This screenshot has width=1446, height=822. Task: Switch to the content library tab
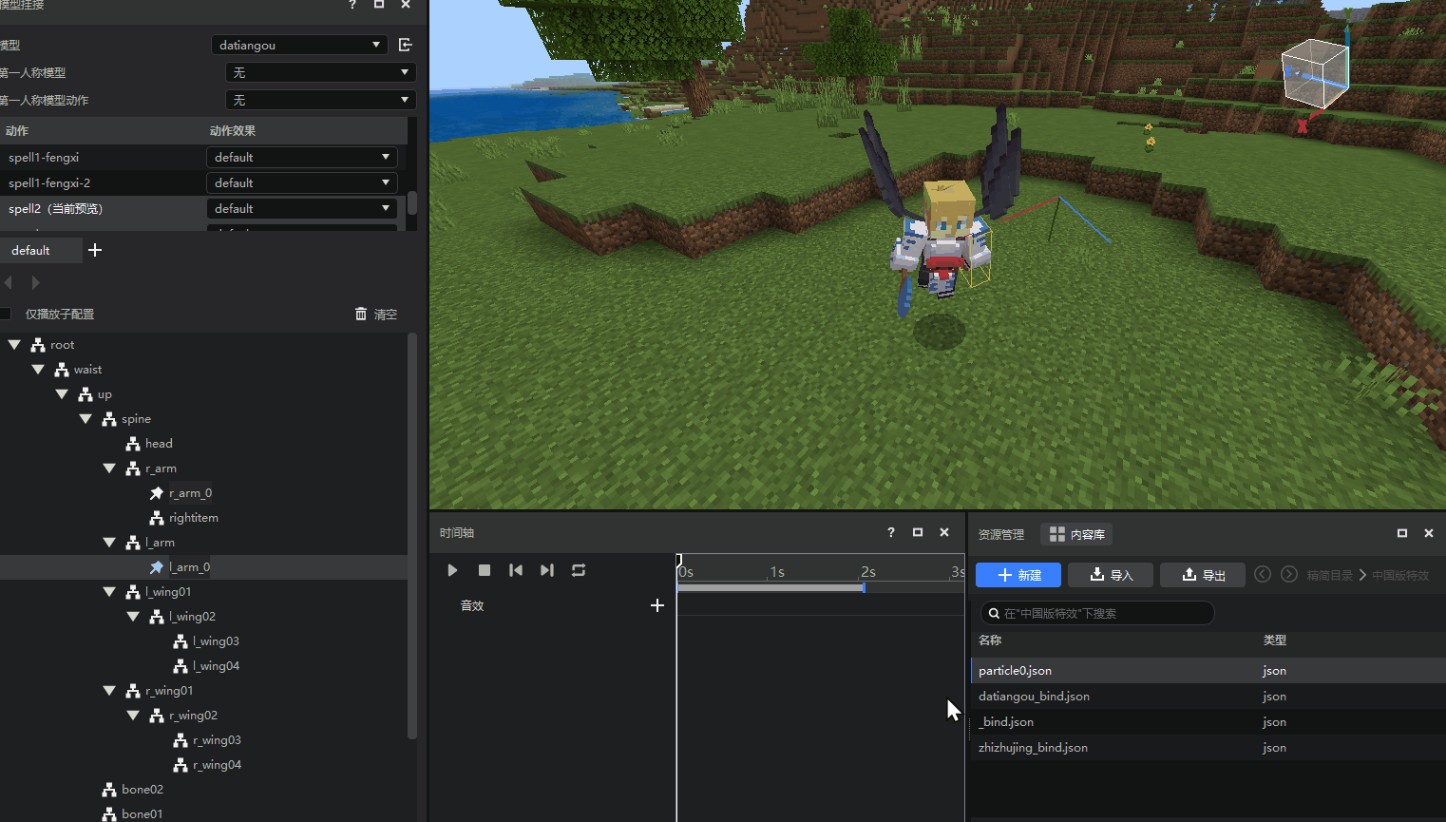click(1076, 534)
